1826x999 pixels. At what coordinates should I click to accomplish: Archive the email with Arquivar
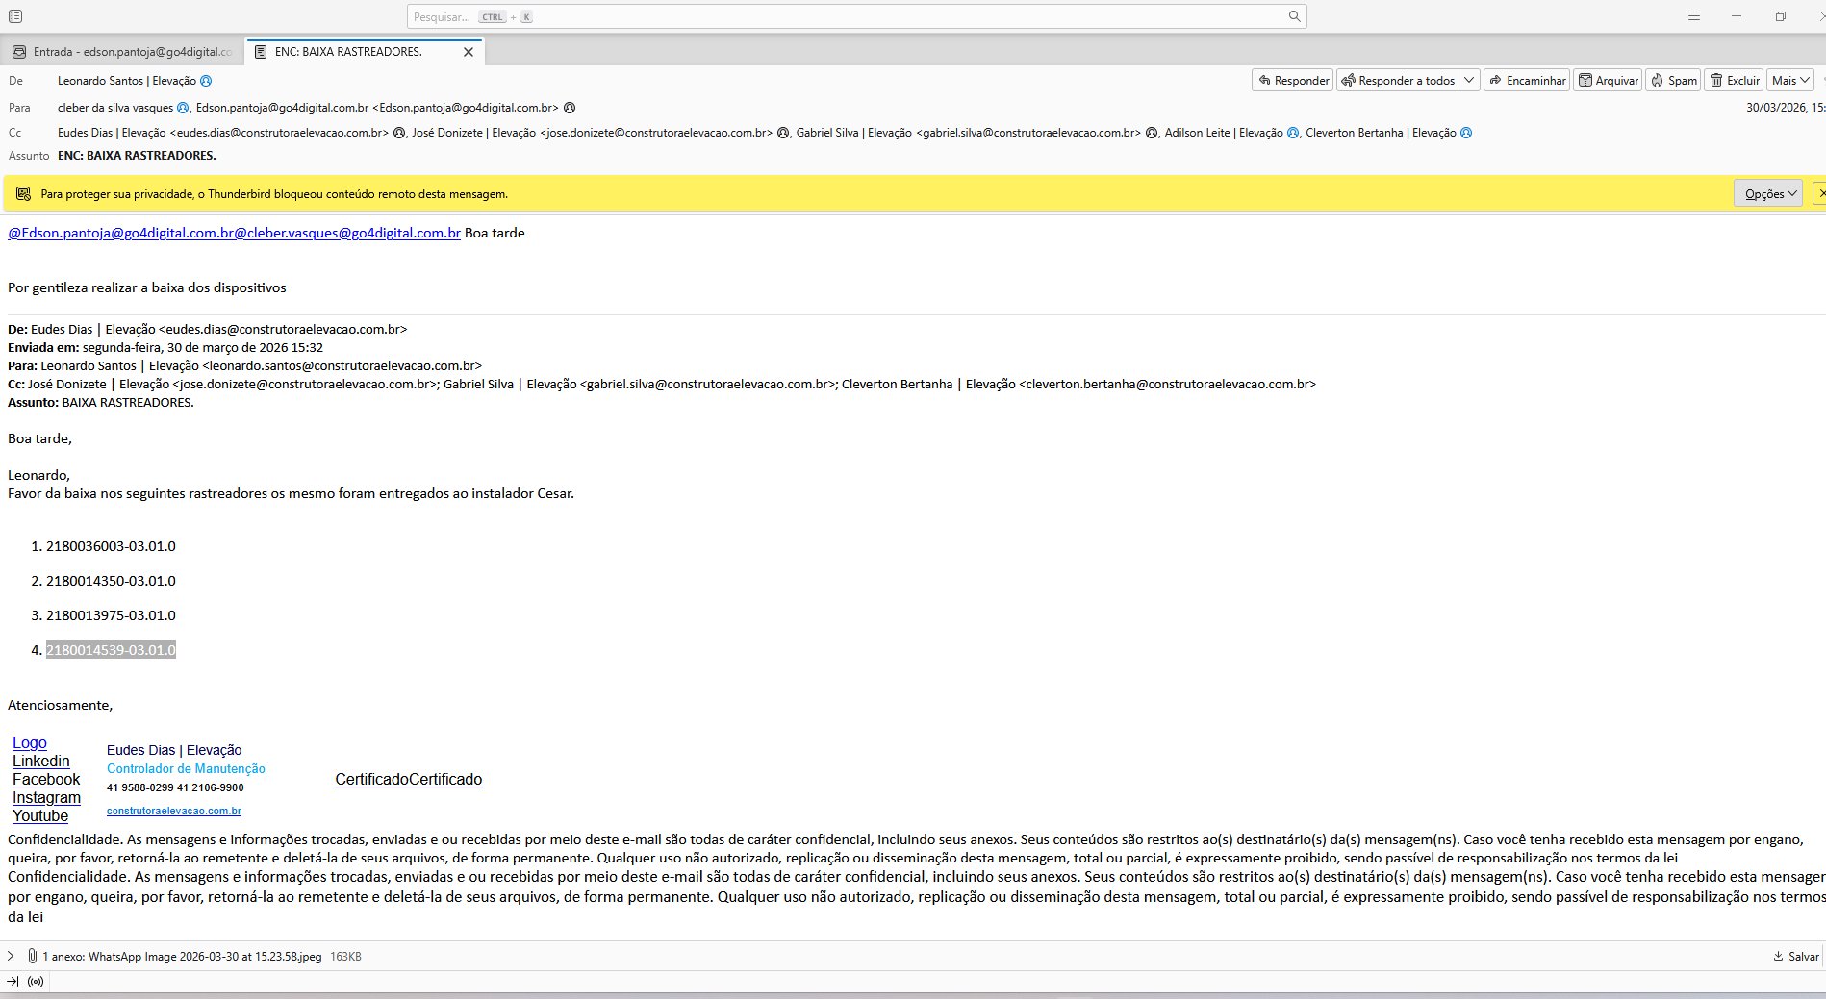1608,81
